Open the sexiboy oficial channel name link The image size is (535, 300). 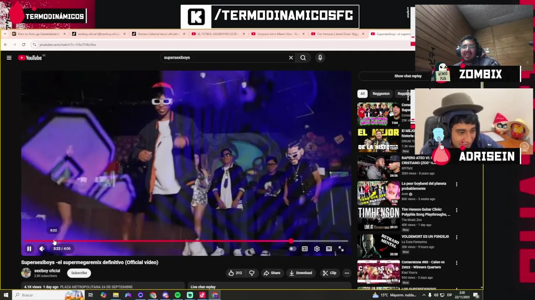tap(47, 271)
